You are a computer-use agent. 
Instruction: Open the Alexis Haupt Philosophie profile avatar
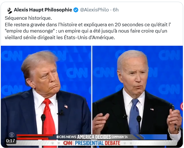click(x=9, y=10)
